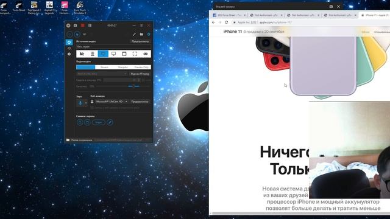This screenshot has width=390, height=219.
Task: Open the second sidebar icon under recording tab
Action: (x=69, y=48)
